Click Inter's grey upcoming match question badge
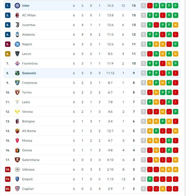The height and width of the screenshot is (196, 186). tap(143, 6)
